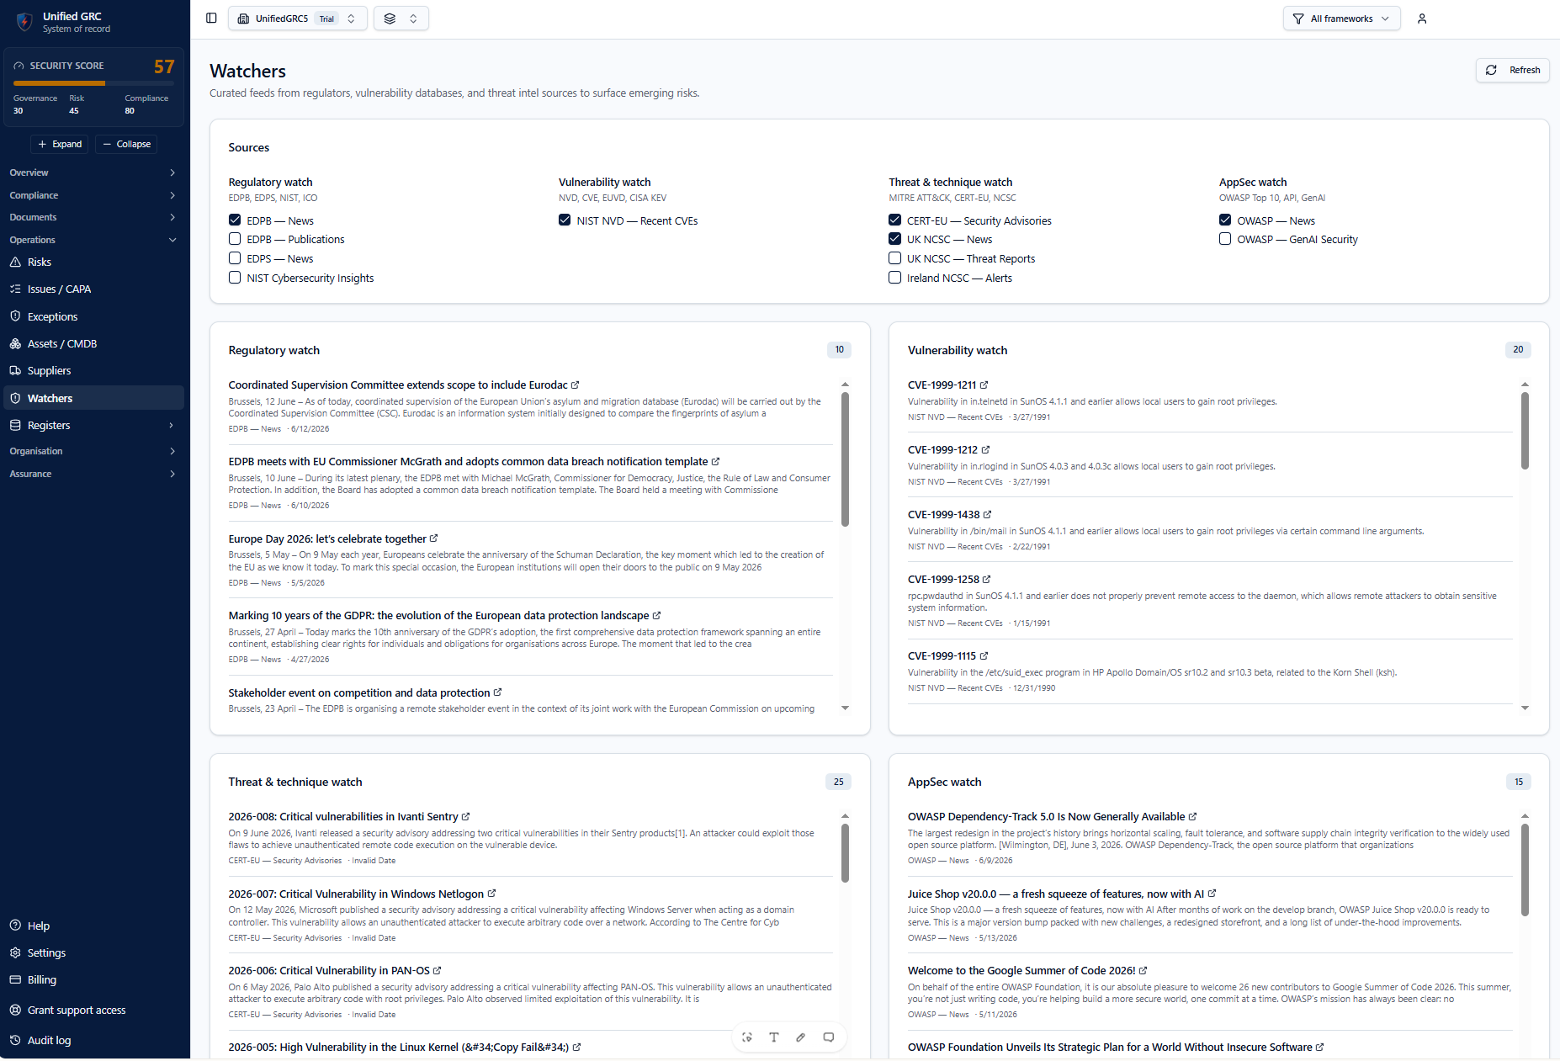
Task: Expand the Overview sidebar section
Action: 93,172
